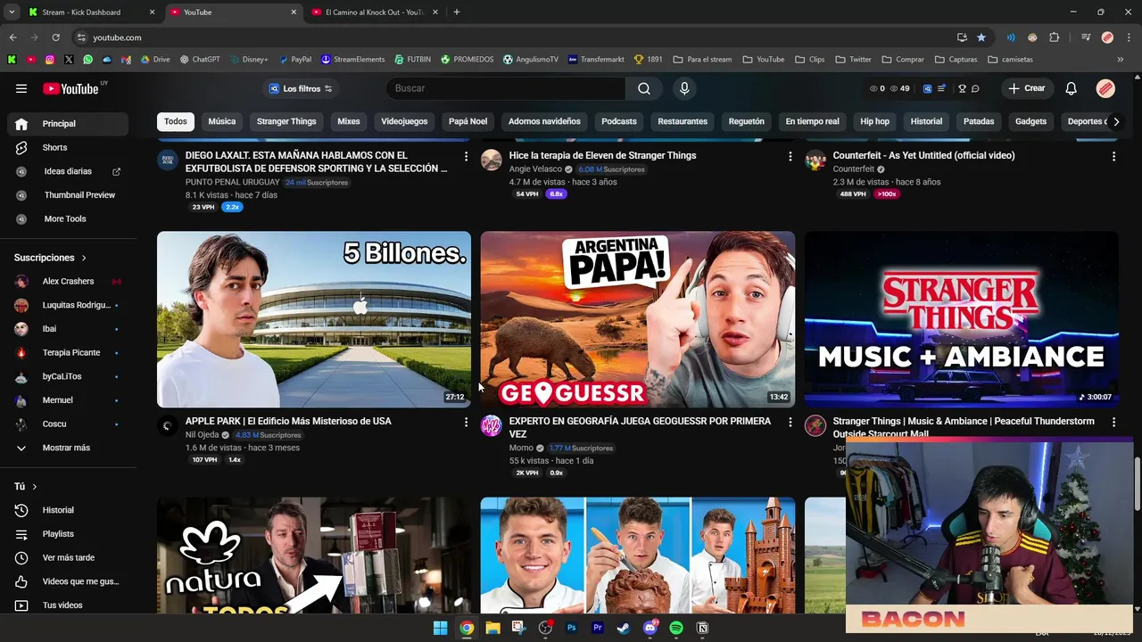Open the ChatGPT bookmark
Screen dimensions: 1142x642
200,60
